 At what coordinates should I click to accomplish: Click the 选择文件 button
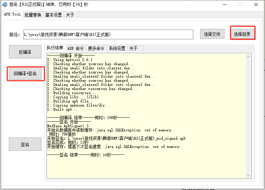212,34
